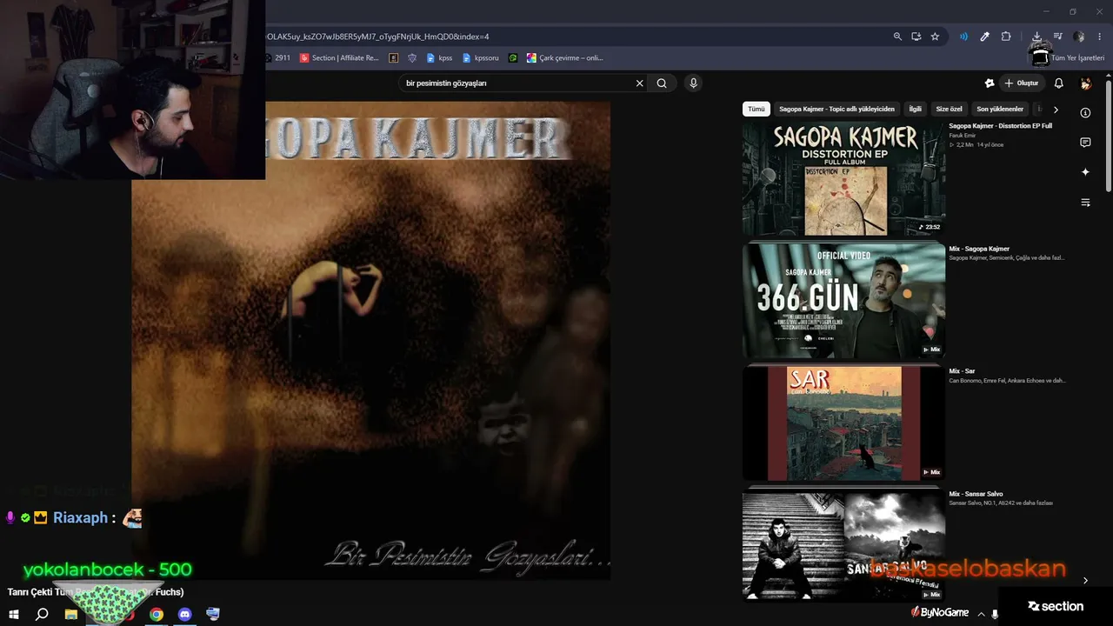Open the Disstortion EP Full Album thumbnail
Screen dimensions: 1113x626
point(843,178)
